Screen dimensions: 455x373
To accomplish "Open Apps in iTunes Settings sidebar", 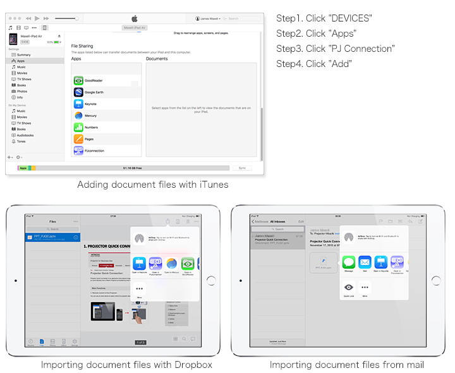I will tap(21, 61).
